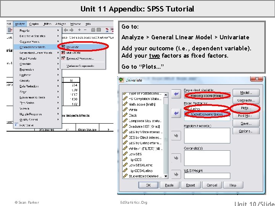275x206 pixels.
Task: Expand the Compare Means submenu arrow
Action: point(58,42)
